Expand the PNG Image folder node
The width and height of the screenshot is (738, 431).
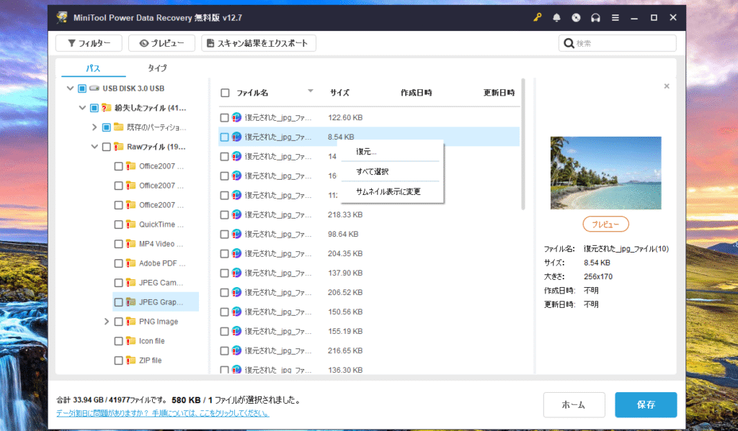point(107,322)
